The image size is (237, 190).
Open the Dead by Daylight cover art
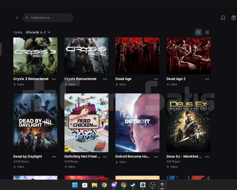(x=35, y=123)
